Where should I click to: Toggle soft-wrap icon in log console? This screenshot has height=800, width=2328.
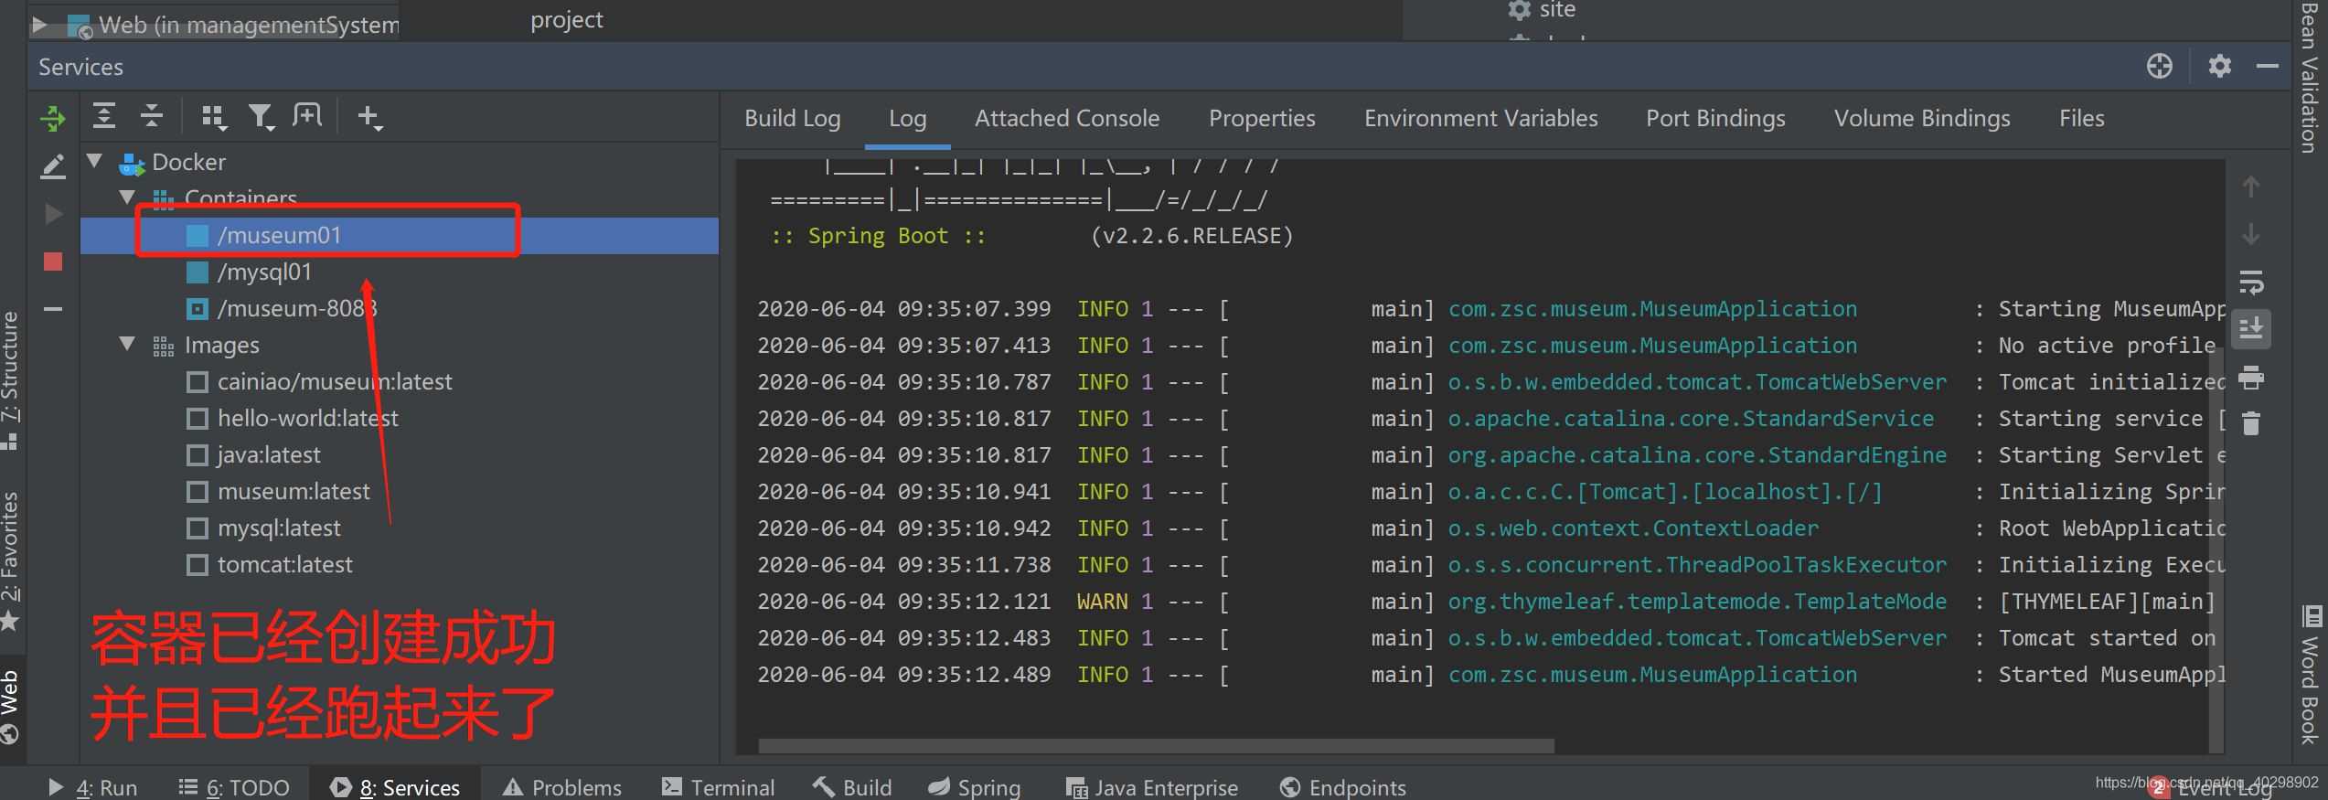2250,283
